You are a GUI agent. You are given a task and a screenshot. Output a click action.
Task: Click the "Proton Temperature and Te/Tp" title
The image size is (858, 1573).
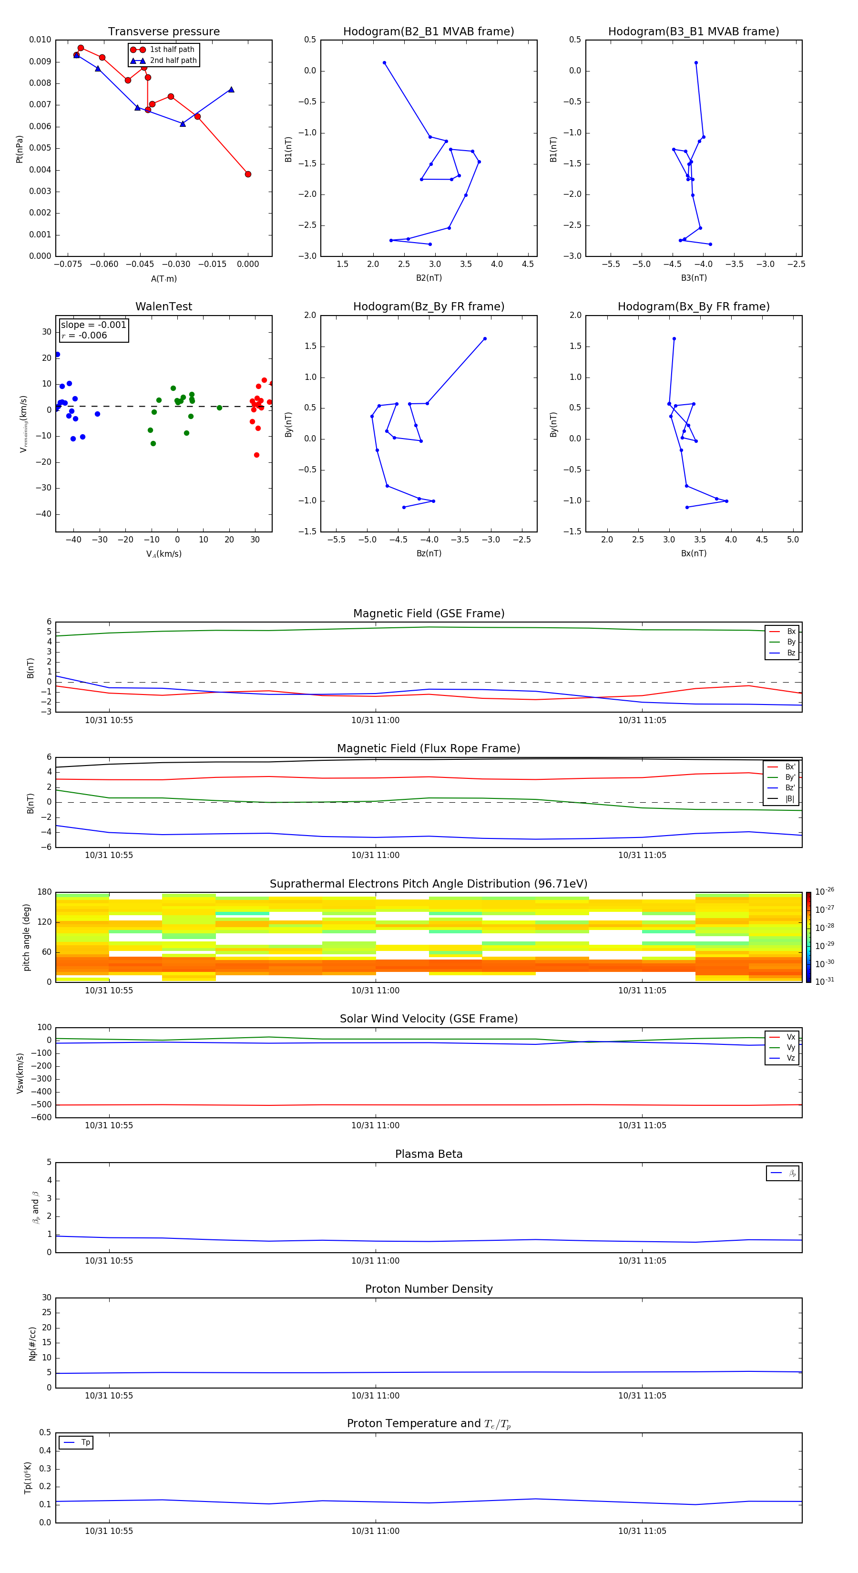point(429,1423)
